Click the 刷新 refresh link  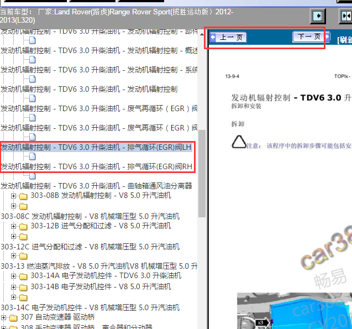point(345,40)
